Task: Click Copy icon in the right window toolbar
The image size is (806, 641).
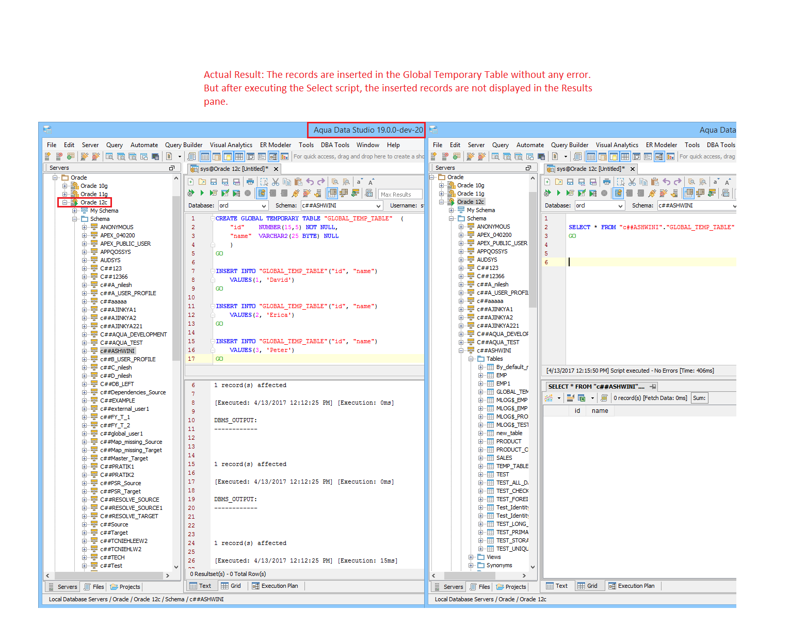Action: click(643, 182)
